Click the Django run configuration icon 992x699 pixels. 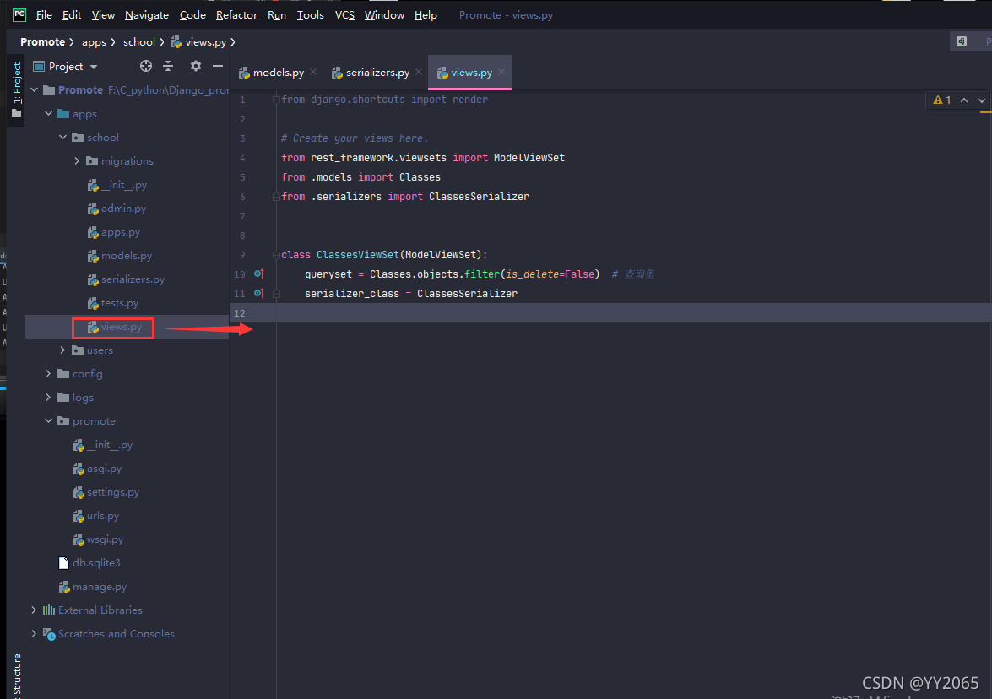click(962, 41)
